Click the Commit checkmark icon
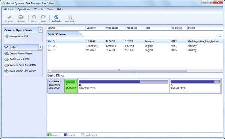225x139 pixels. (9, 17)
